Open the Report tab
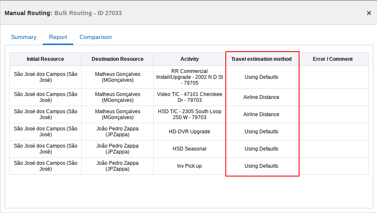377x213 pixels. pyautogui.click(x=58, y=37)
